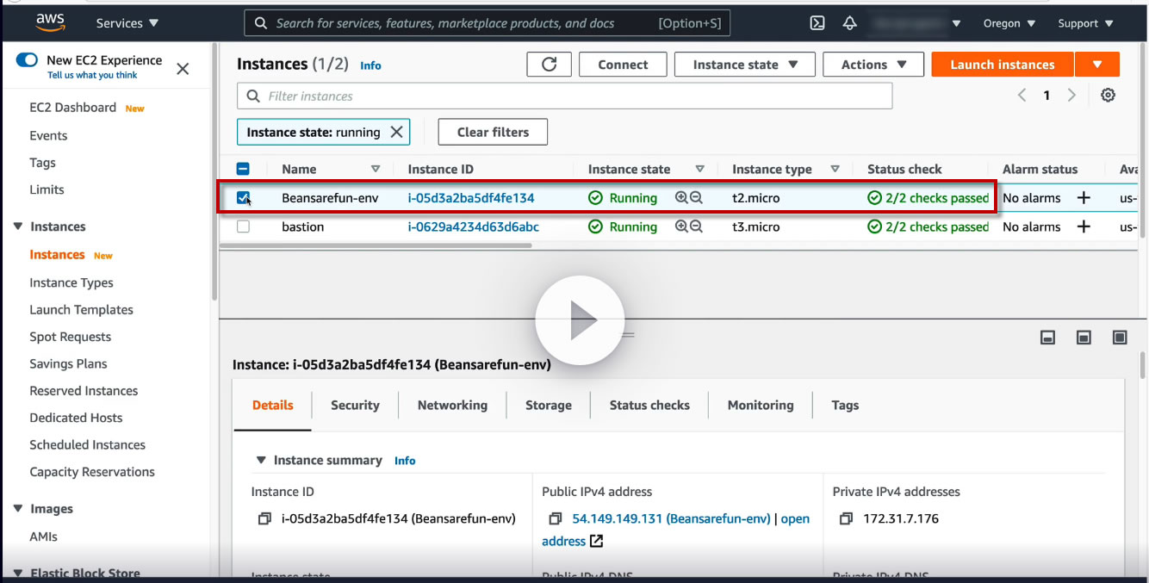Zoom out icon for bastion state
This screenshot has width=1149, height=583.
click(696, 227)
